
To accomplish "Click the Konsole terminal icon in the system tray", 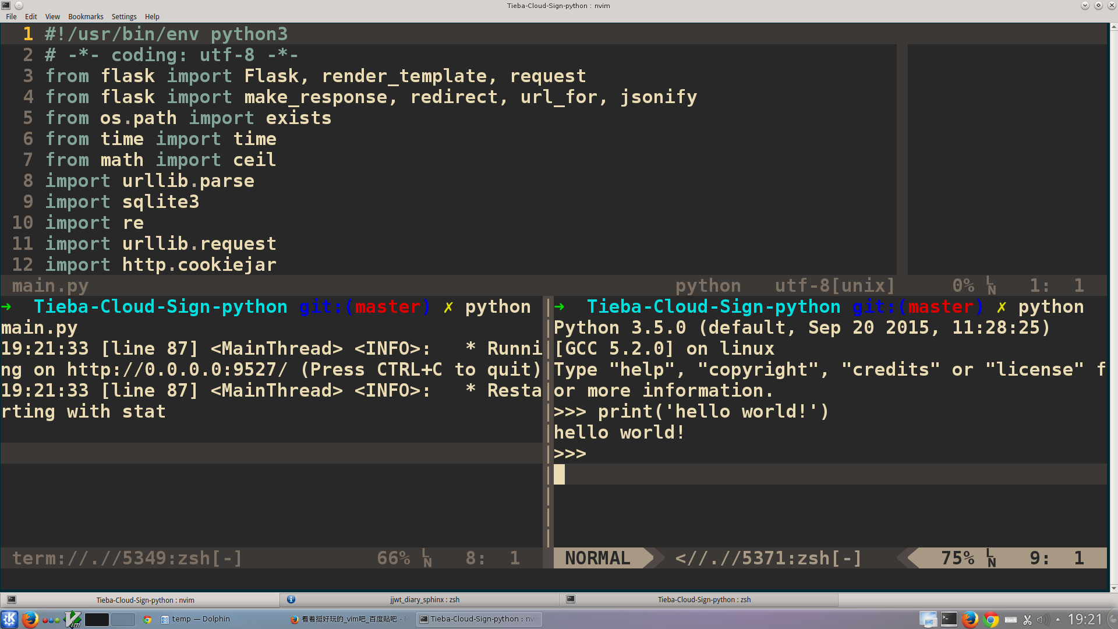I will (949, 619).
